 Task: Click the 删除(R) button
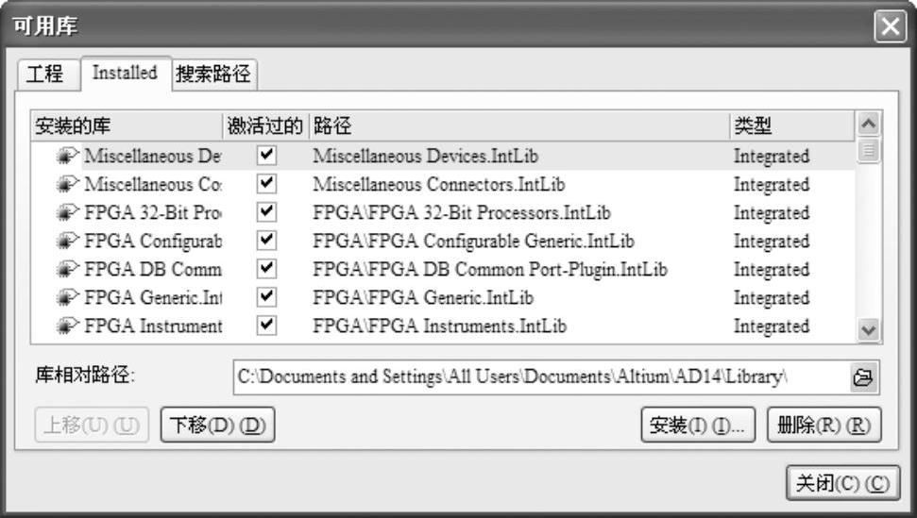pos(824,426)
